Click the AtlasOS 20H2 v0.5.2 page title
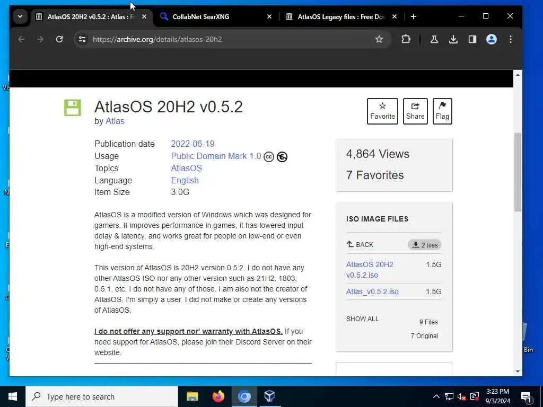 (168, 107)
